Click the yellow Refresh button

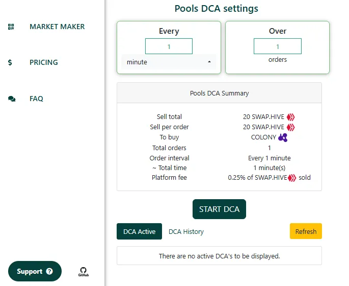[x=306, y=231]
